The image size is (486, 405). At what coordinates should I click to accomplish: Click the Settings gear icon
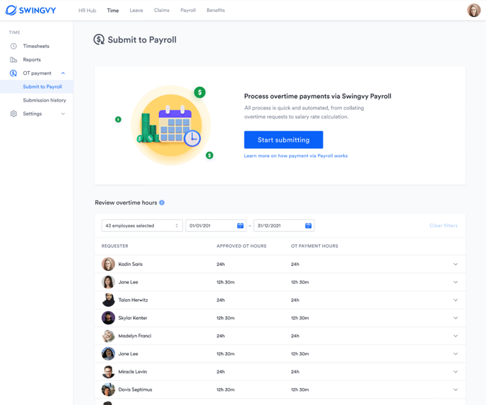point(13,114)
